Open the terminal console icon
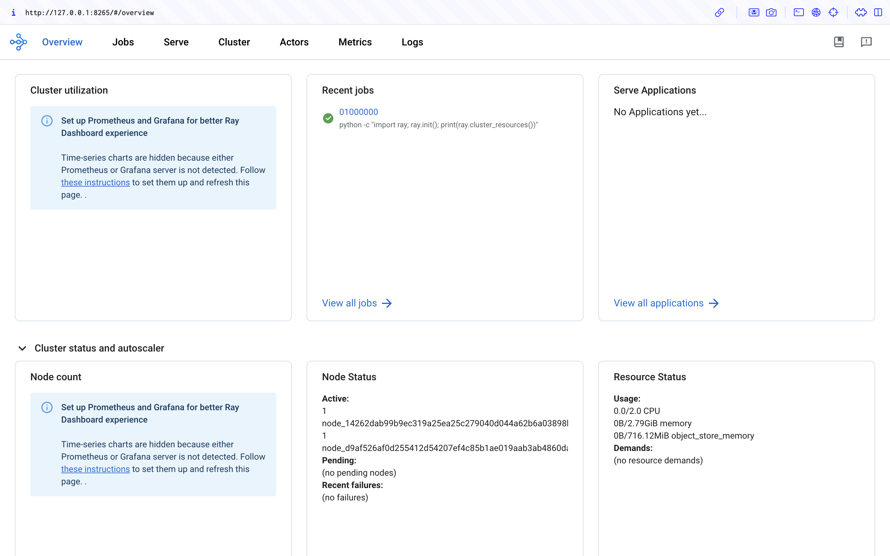 tap(799, 12)
